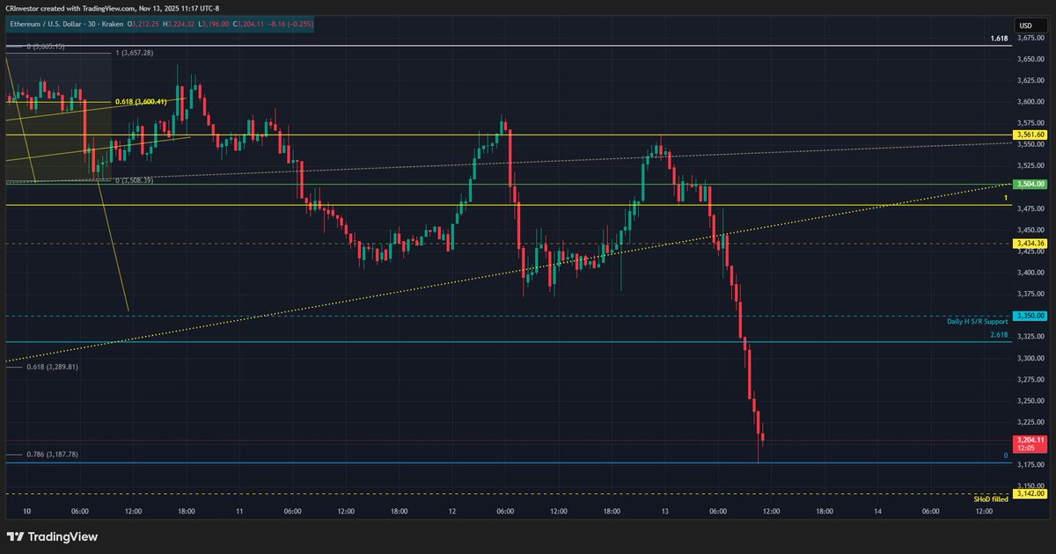The height and width of the screenshot is (554, 1056).
Task: Click the date label 11 on time axis
Action: [240, 511]
